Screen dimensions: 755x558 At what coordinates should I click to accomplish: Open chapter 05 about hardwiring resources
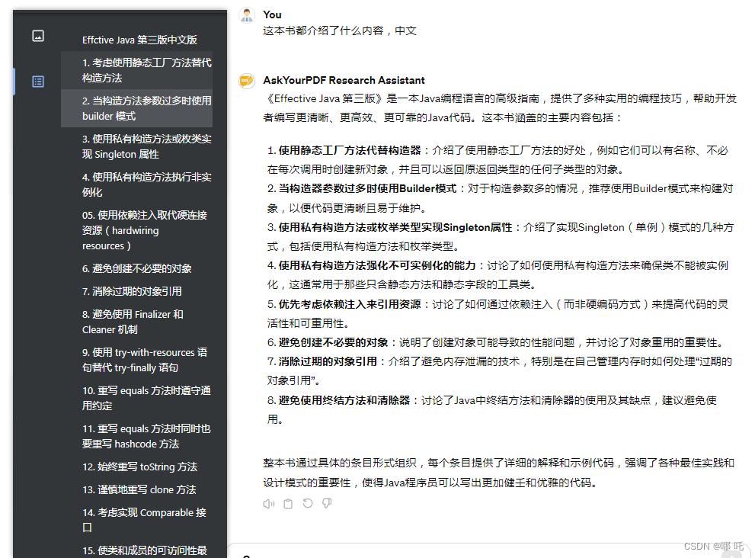point(136,230)
